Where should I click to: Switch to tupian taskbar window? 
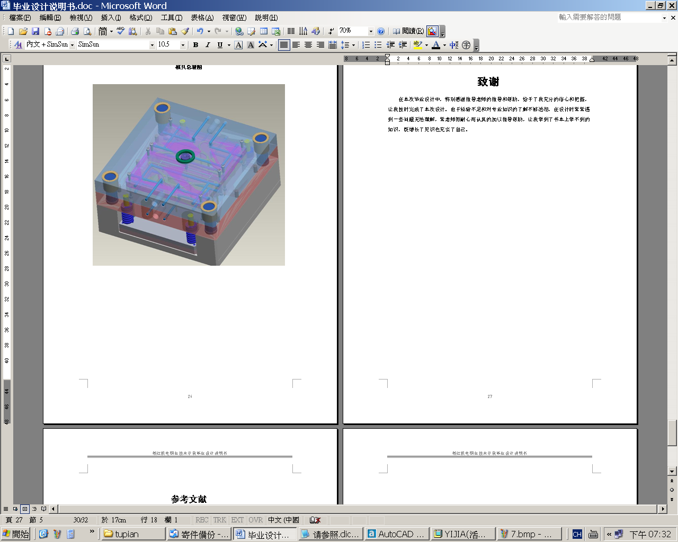(133, 534)
